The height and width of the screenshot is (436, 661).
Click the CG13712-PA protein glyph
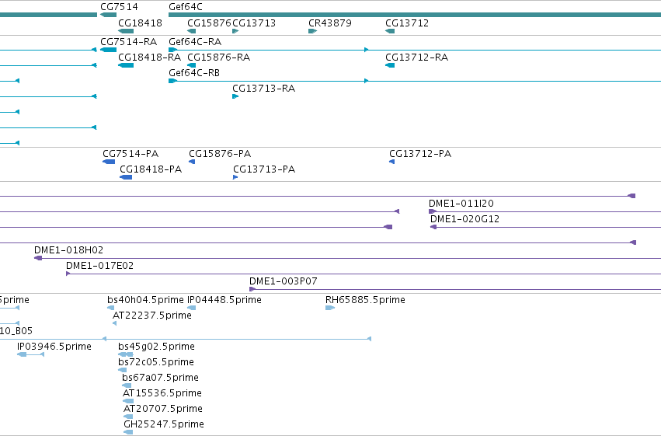[392, 162]
